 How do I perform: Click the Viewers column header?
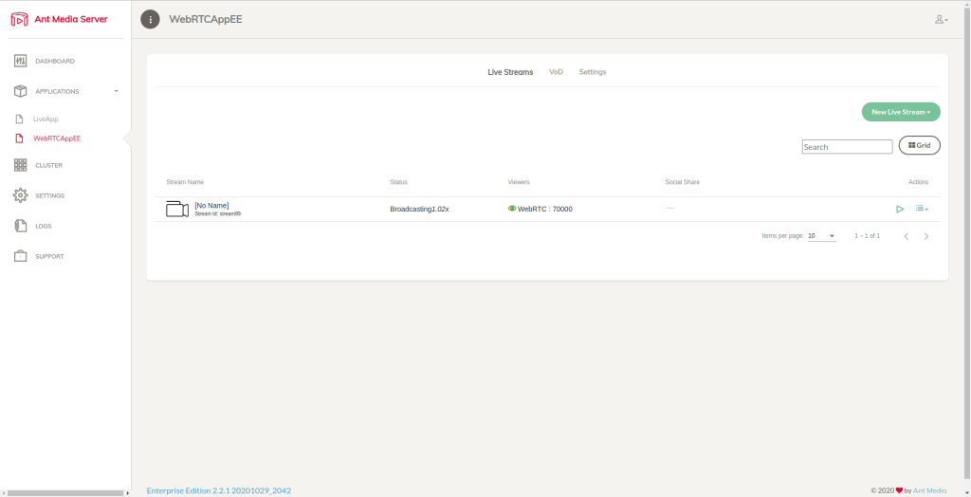point(519,181)
